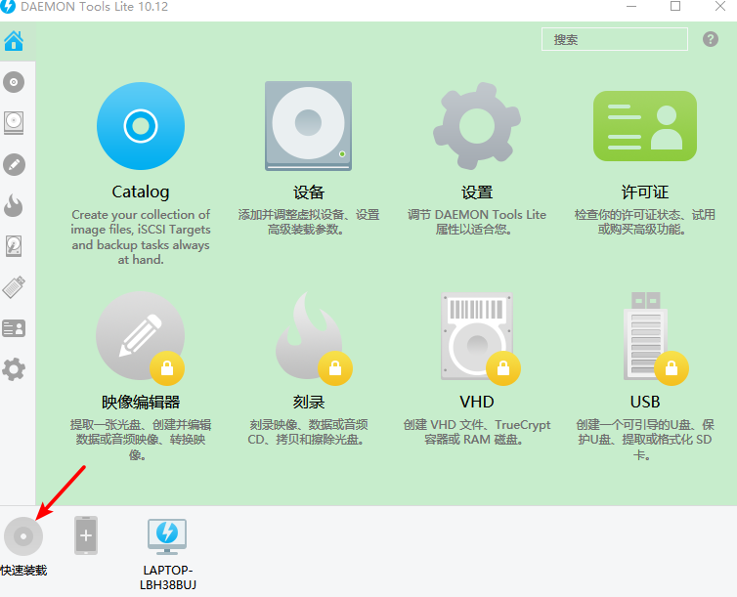
Task: Click the USB heading label
Action: click(x=645, y=402)
